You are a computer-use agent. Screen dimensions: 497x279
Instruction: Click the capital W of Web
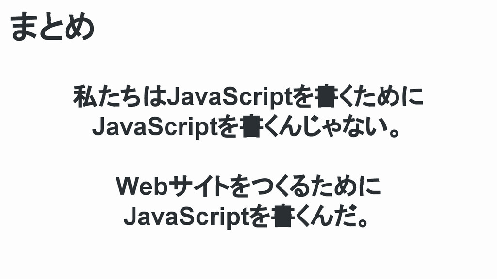[128, 186]
